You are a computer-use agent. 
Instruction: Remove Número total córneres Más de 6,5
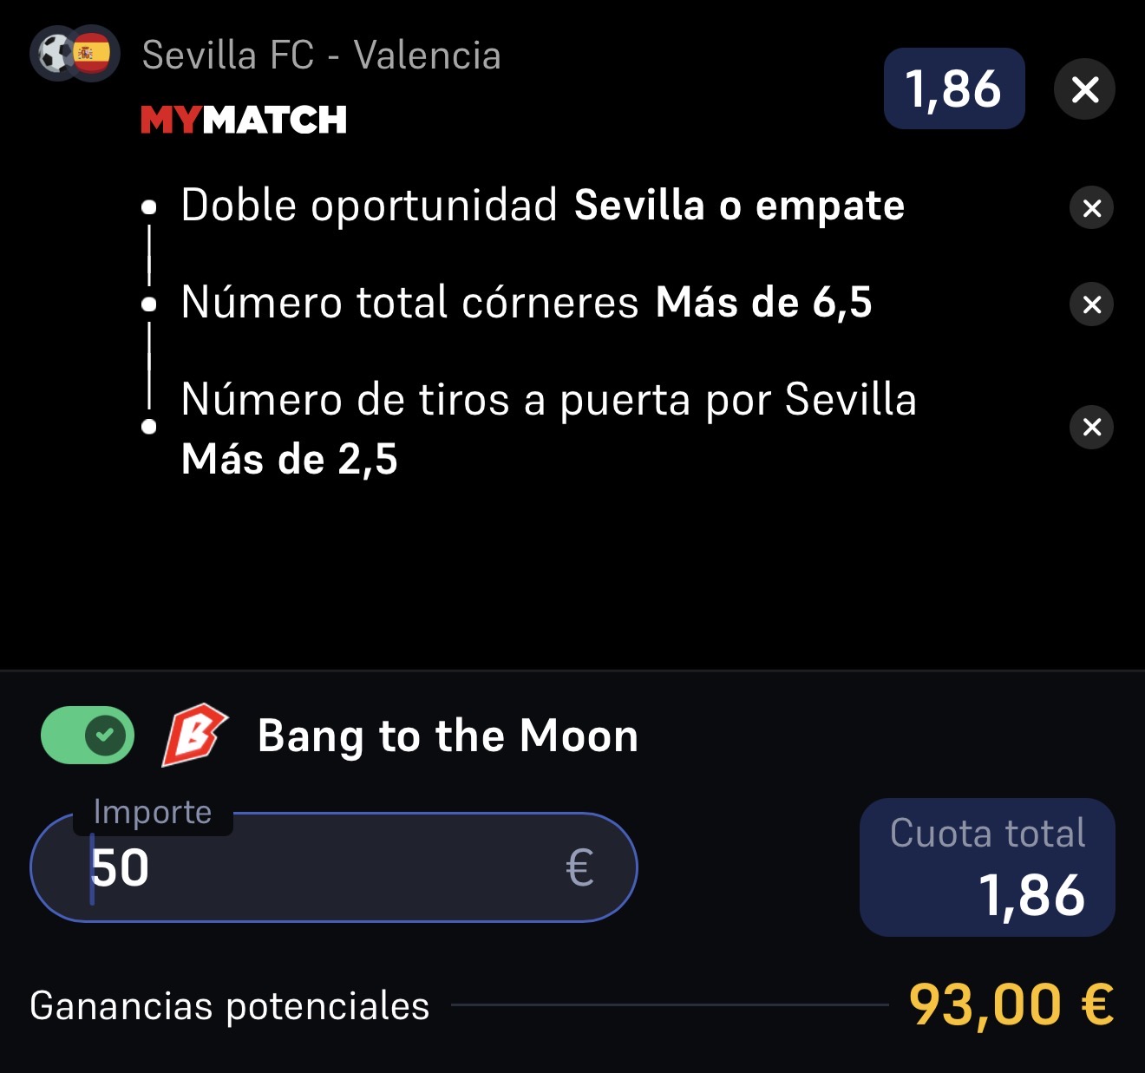pos(1092,304)
